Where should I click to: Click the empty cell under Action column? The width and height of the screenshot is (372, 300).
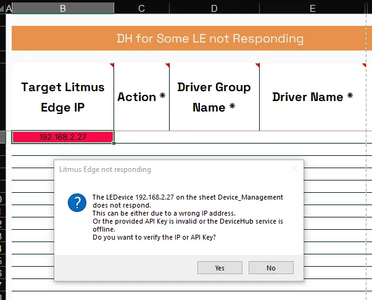[x=142, y=137]
